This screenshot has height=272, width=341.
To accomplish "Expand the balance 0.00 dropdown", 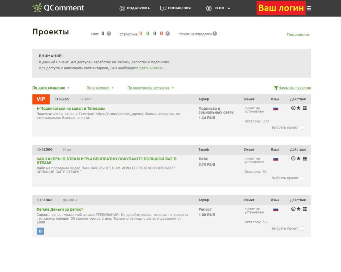I will point(228,8).
